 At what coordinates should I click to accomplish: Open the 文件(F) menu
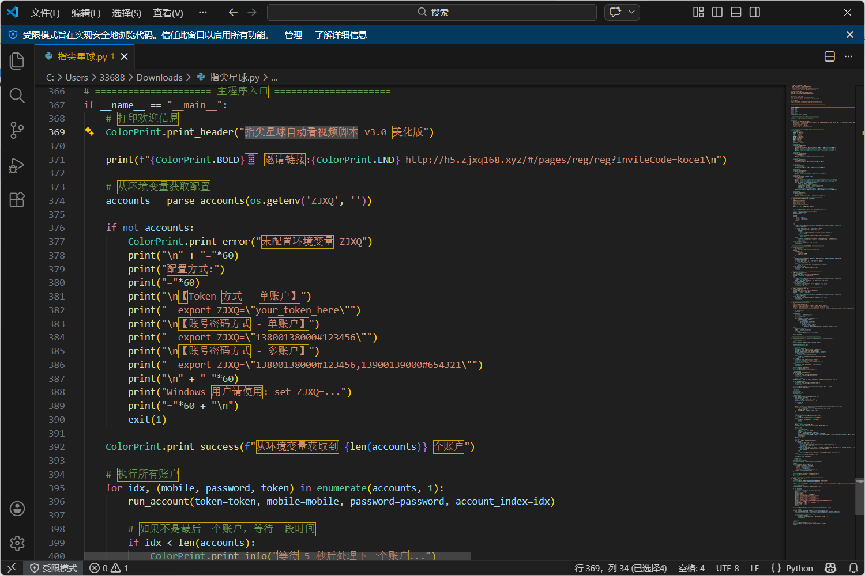[x=45, y=13]
